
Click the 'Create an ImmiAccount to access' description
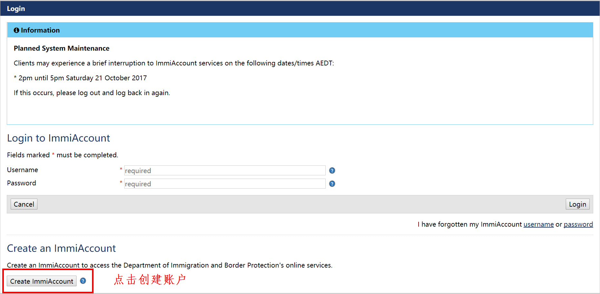click(x=170, y=265)
